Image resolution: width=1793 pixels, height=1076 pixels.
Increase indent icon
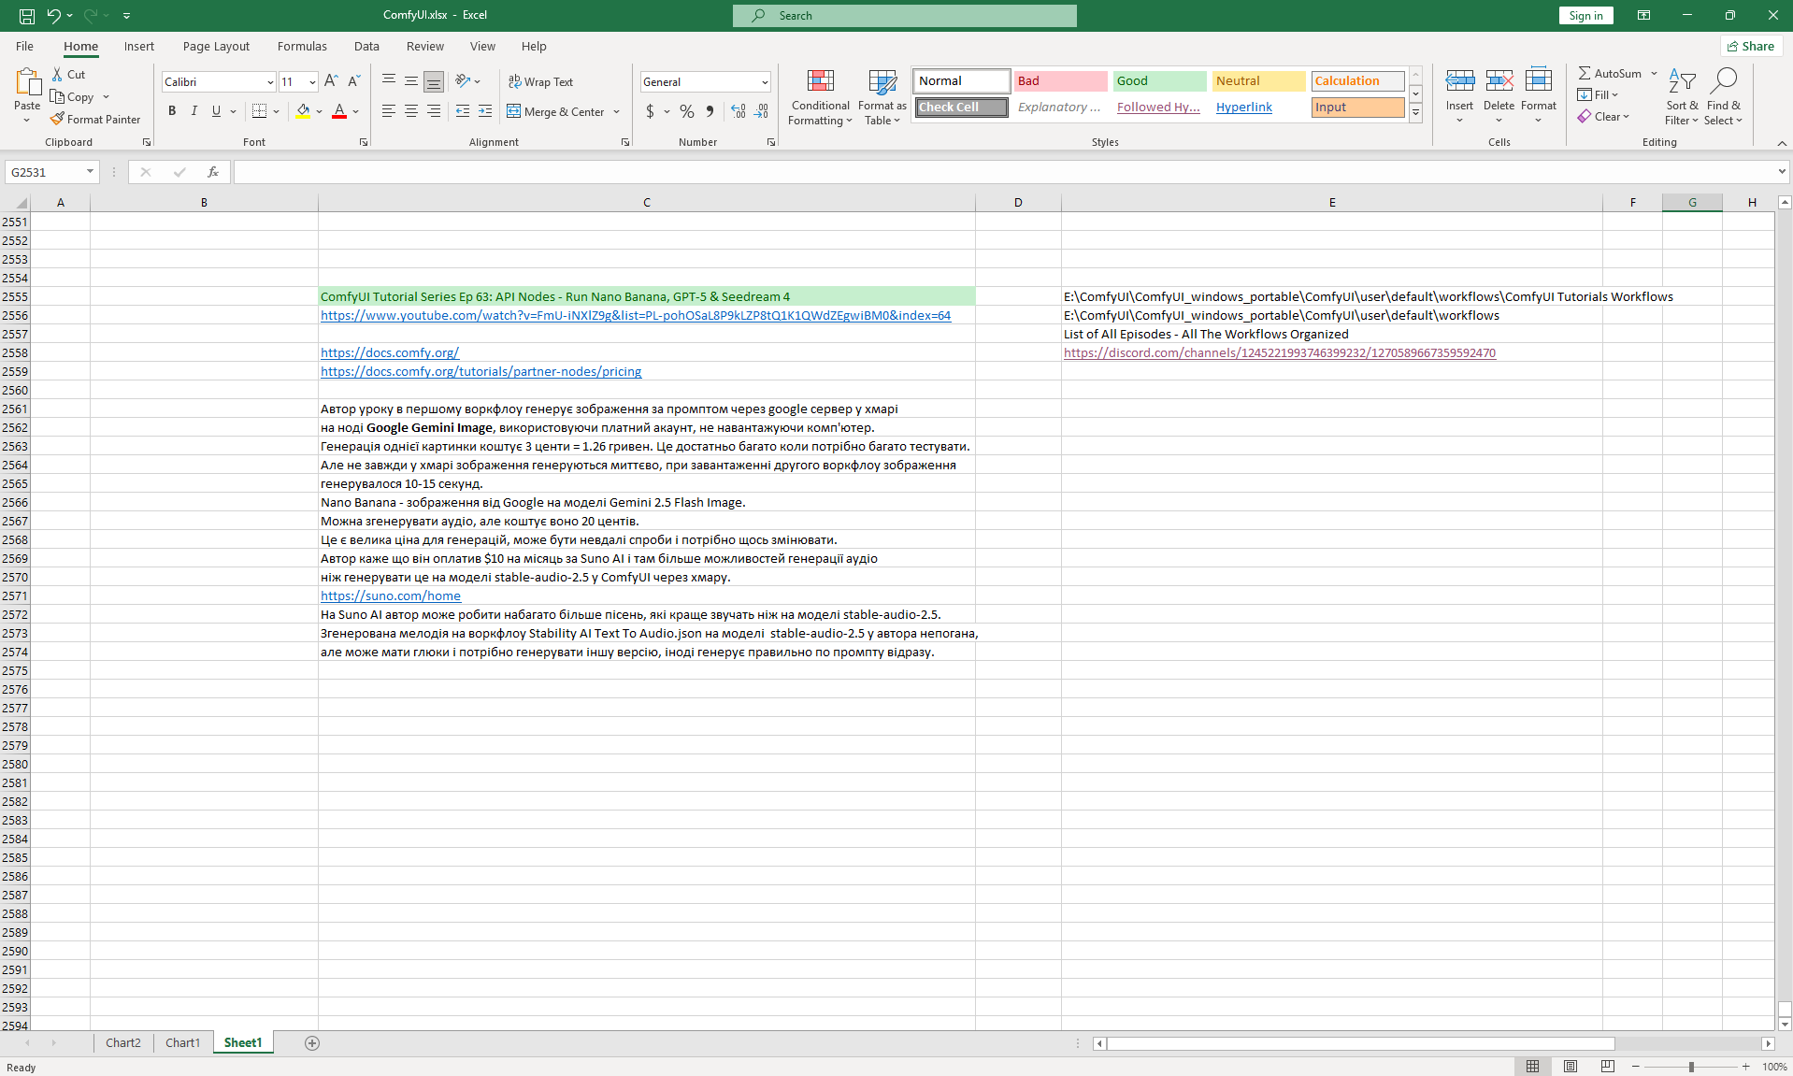pyautogui.click(x=485, y=111)
